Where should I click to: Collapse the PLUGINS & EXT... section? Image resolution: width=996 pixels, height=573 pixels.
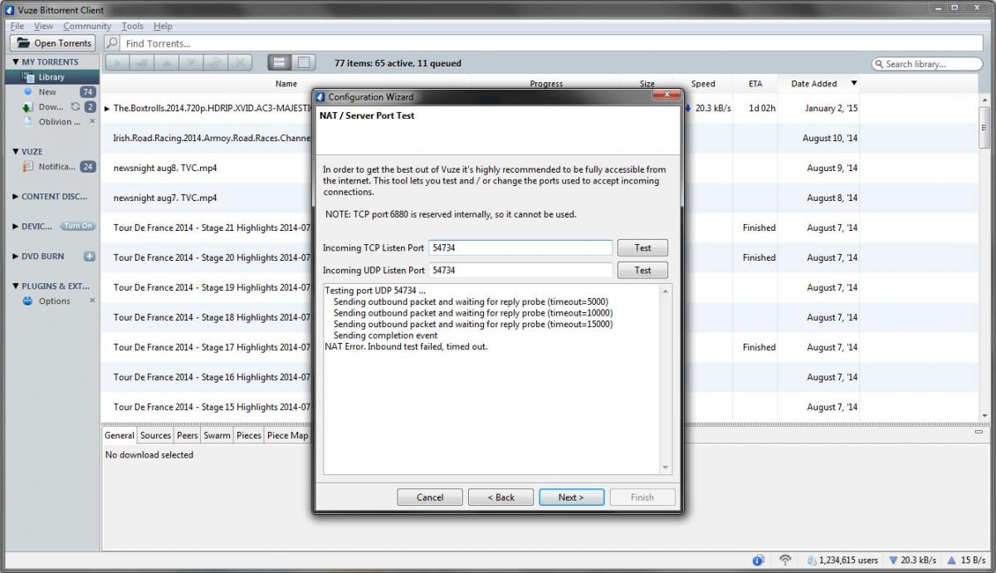pyautogui.click(x=15, y=286)
